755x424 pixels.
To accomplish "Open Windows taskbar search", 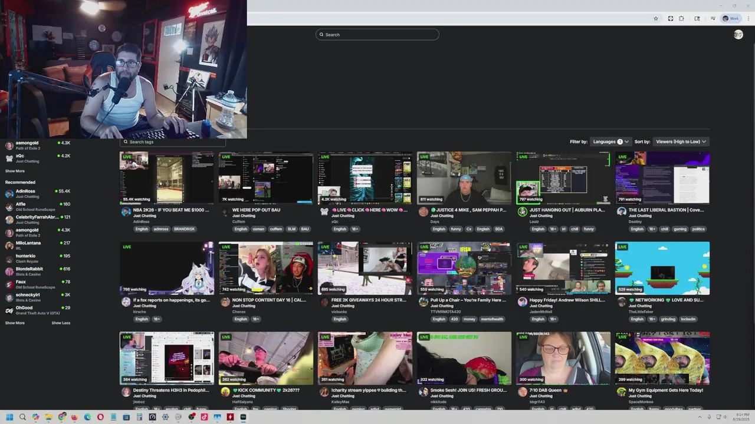I will click(x=22, y=417).
